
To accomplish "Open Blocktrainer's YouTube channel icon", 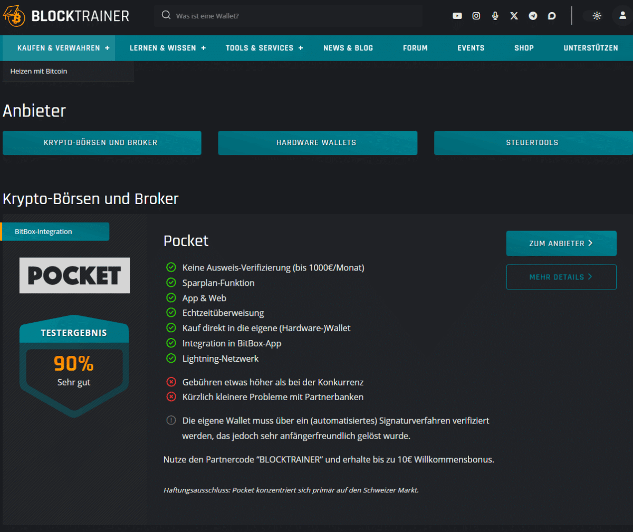I will pyautogui.click(x=457, y=16).
